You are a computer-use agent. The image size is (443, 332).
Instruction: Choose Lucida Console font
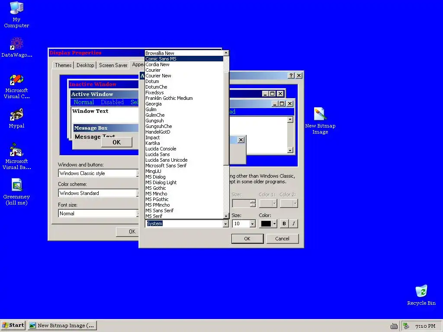point(184,149)
